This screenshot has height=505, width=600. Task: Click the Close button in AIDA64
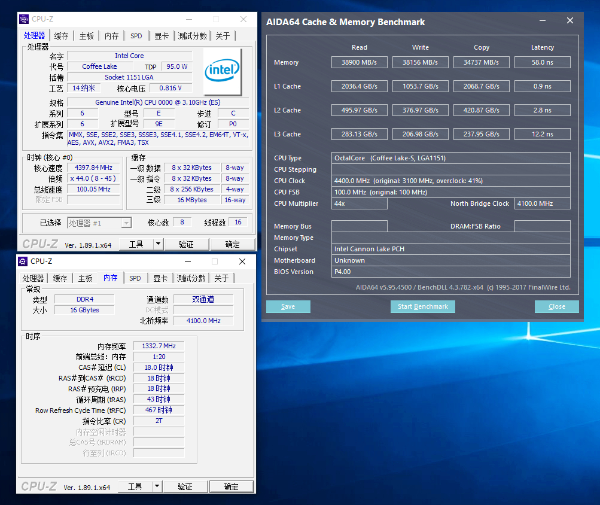[556, 306]
